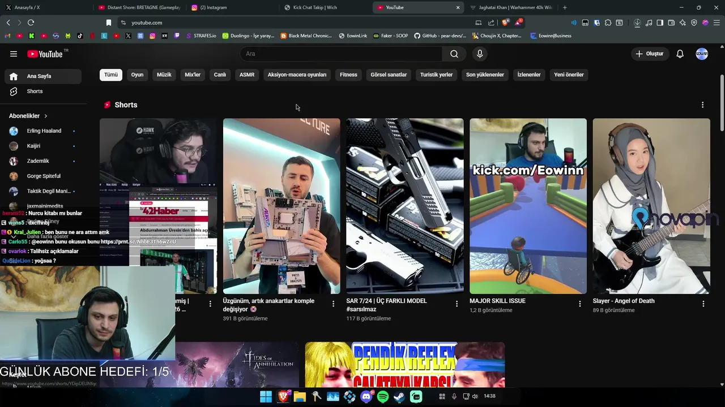Select the İzlenenler filter chip
The height and width of the screenshot is (407, 725).
[529, 75]
